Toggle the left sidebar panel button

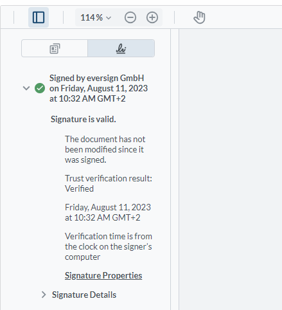click(x=39, y=17)
